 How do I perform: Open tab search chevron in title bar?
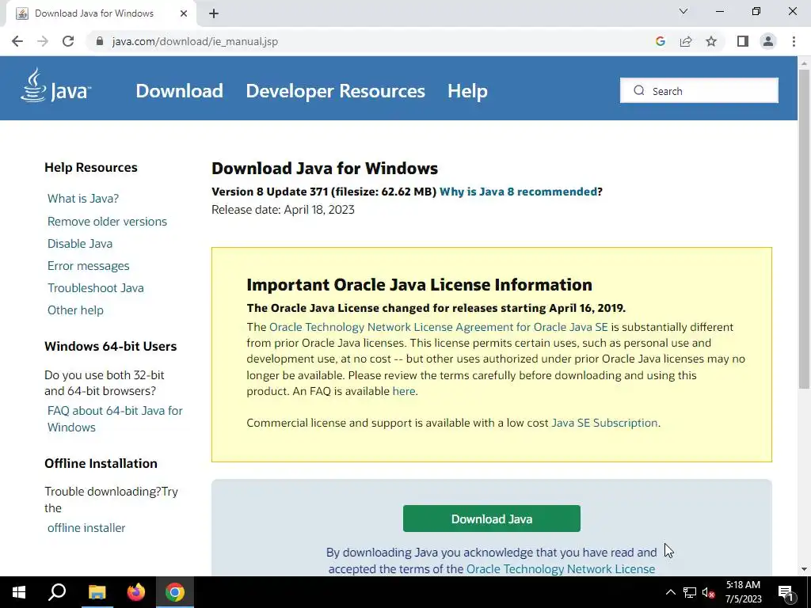point(683,11)
